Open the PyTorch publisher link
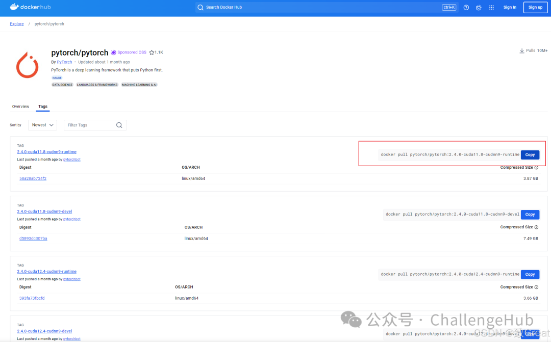 pyautogui.click(x=64, y=62)
